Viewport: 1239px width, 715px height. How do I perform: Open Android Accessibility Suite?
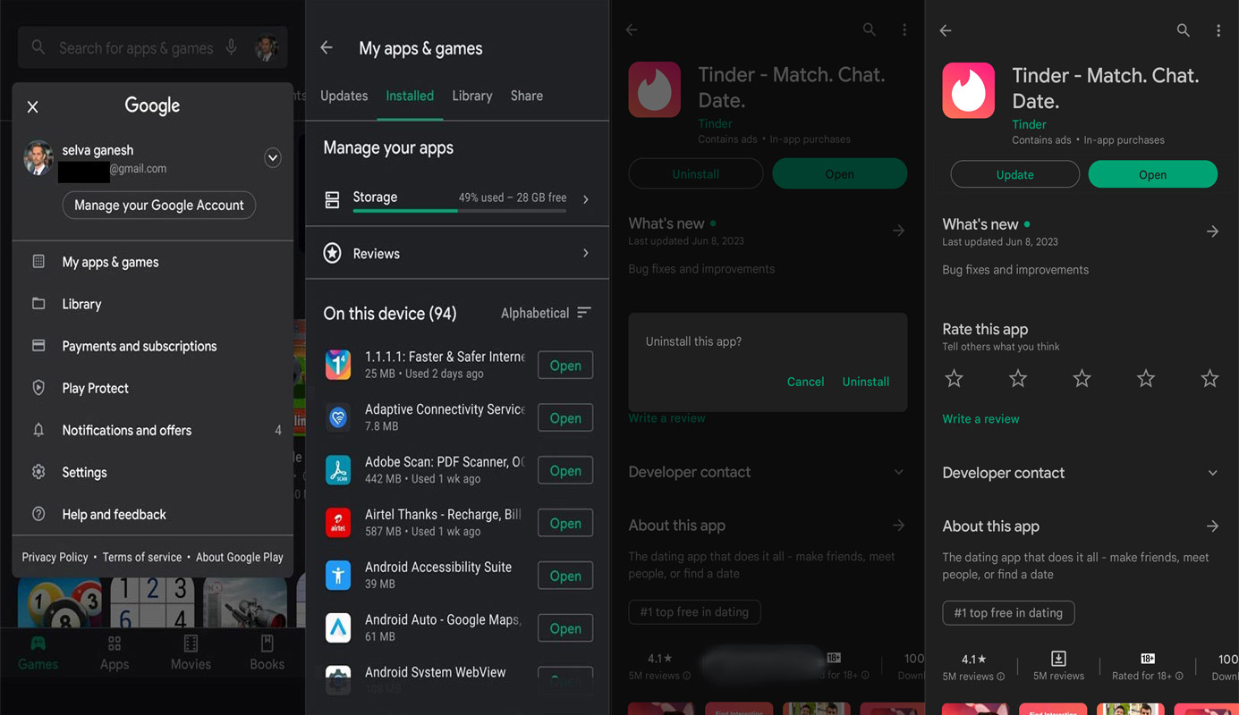pos(565,576)
